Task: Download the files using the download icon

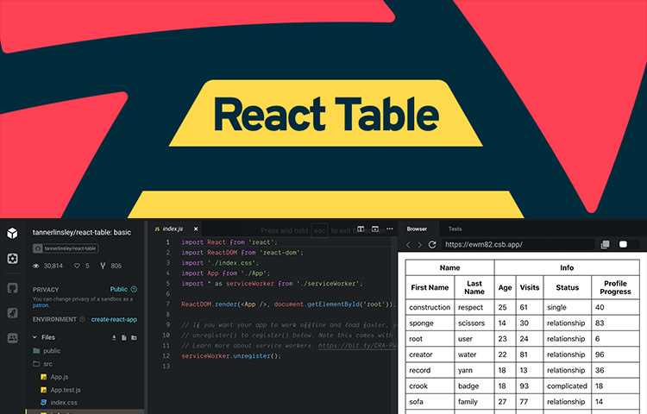Action: (x=114, y=337)
